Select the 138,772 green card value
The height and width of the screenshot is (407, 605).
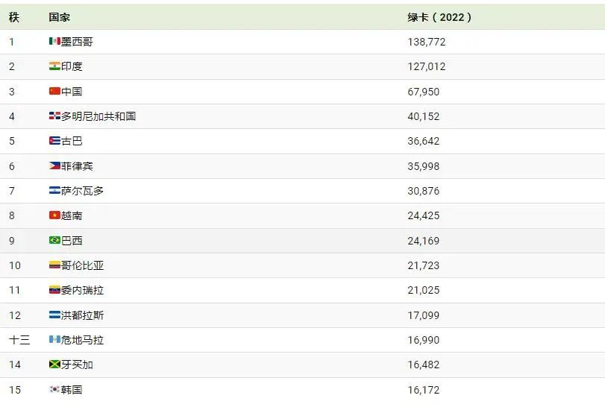427,42
